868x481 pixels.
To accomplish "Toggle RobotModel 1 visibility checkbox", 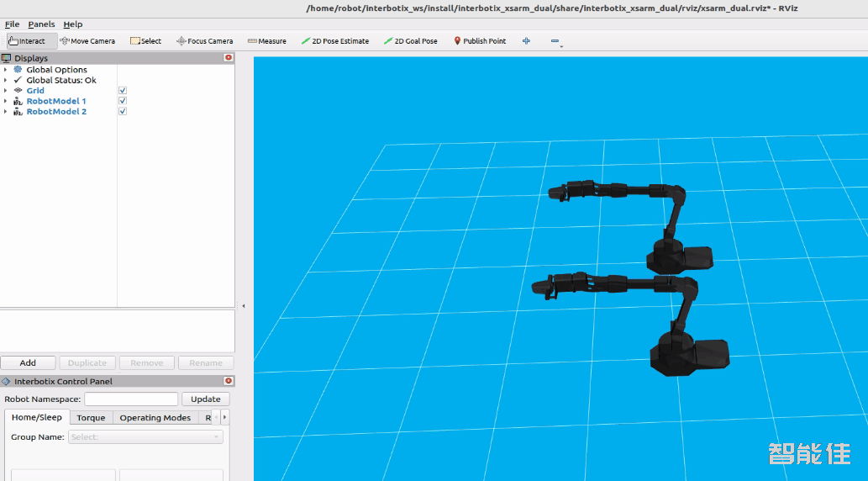I will [123, 101].
